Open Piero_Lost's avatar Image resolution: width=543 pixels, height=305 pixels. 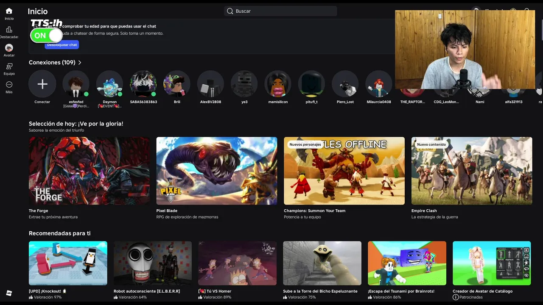coord(345,84)
